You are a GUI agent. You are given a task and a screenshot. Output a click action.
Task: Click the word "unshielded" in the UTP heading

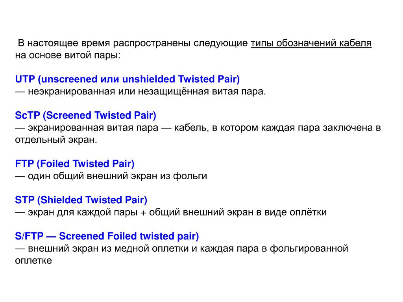pos(148,79)
